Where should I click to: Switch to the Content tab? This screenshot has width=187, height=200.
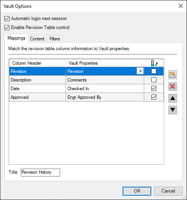click(x=38, y=39)
